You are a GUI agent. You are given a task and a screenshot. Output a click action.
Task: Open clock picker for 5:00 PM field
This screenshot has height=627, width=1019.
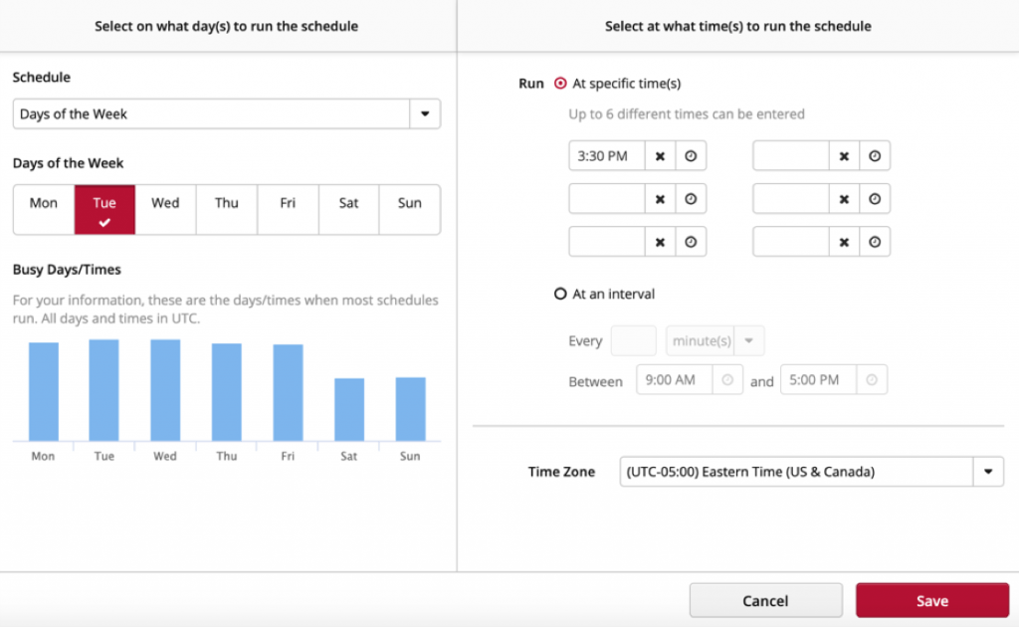[872, 380]
